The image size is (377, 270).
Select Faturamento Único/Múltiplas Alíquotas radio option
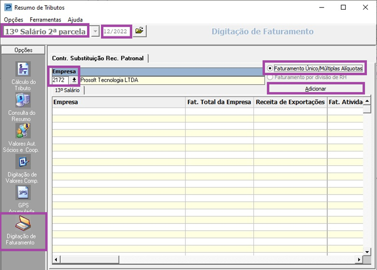270,68
